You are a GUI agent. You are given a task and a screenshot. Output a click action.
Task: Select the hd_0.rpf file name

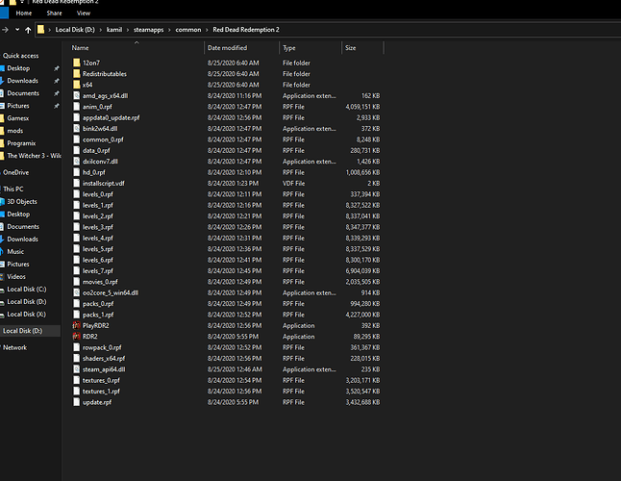tap(94, 172)
